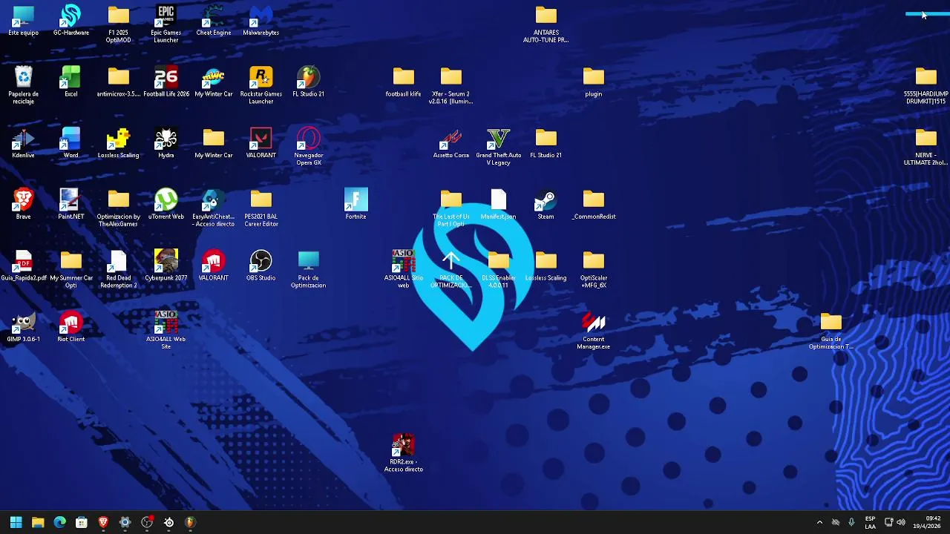Expand the hidden system tray icons
950x534 pixels.
[819, 522]
